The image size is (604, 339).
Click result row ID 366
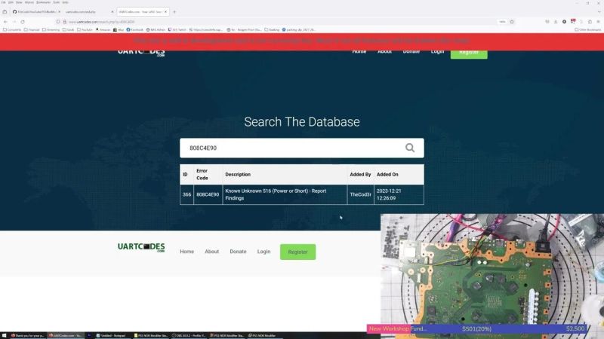(301, 194)
